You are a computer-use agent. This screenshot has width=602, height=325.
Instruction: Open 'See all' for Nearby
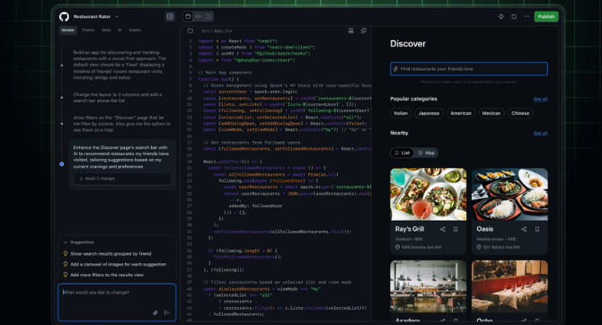pyautogui.click(x=540, y=133)
